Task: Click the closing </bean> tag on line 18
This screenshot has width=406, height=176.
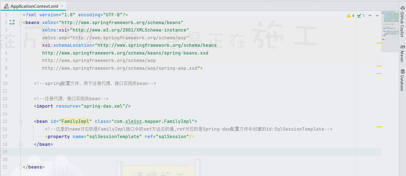Action: (44, 144)
